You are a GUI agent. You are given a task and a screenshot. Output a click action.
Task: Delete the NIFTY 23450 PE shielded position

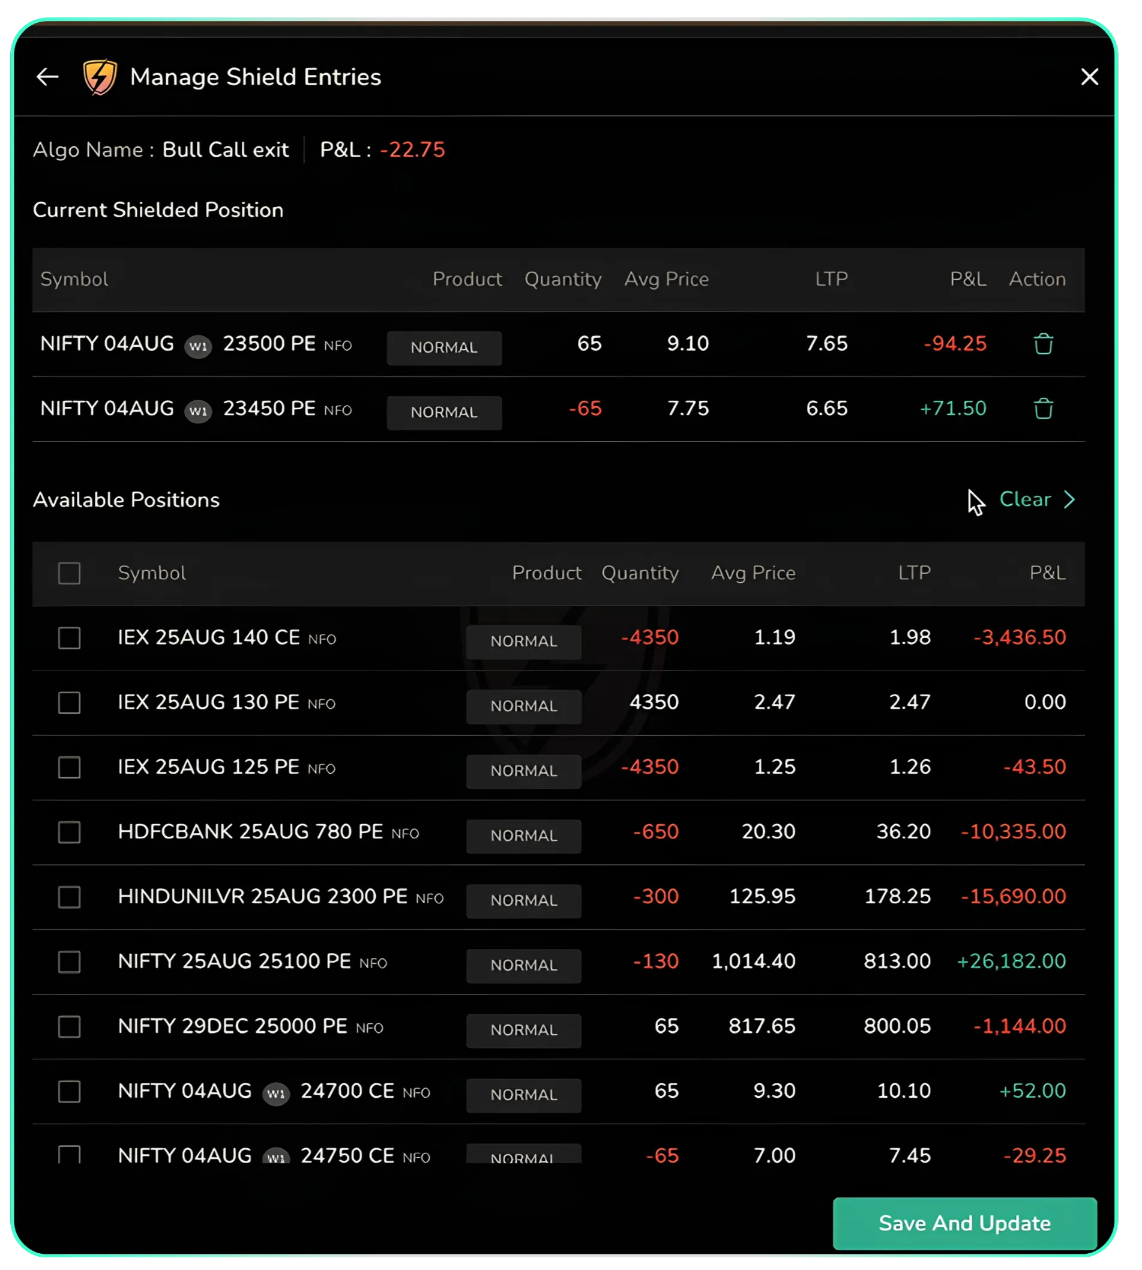[1044, 409]
